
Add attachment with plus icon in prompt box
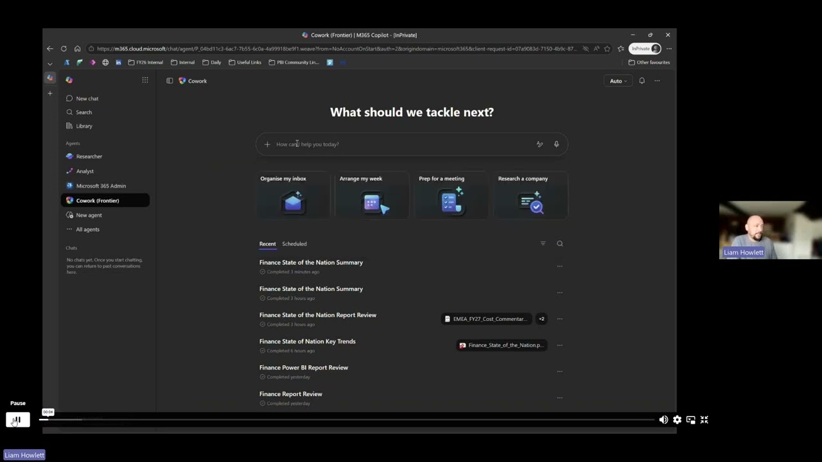267,144
